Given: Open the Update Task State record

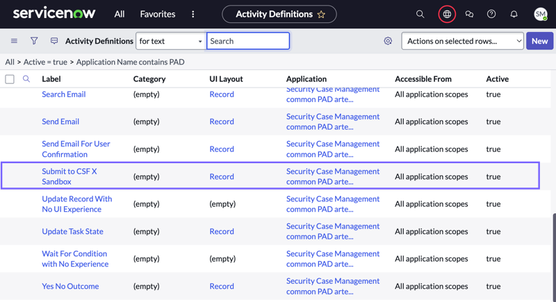Looking at the screenshot, I should pos(72,231).
